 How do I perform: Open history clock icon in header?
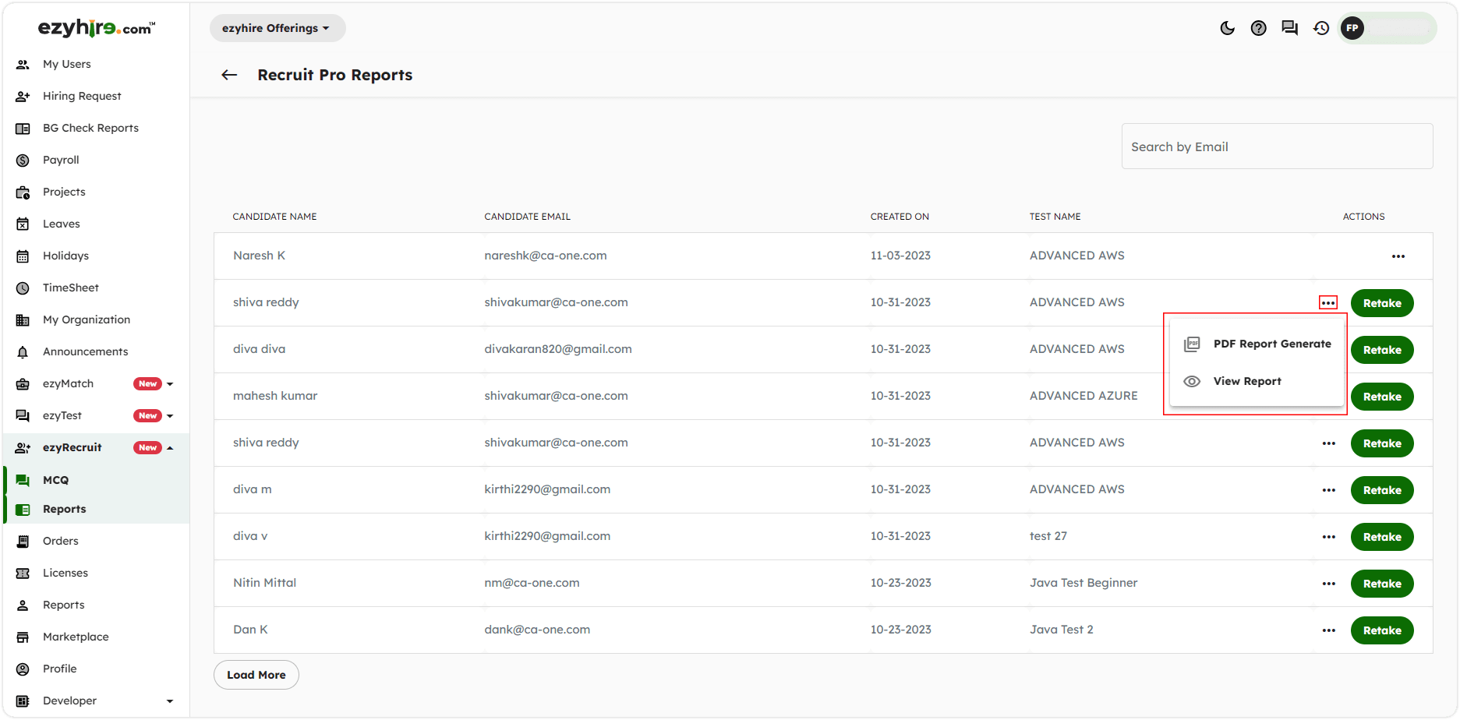[x=1321, y=28]
